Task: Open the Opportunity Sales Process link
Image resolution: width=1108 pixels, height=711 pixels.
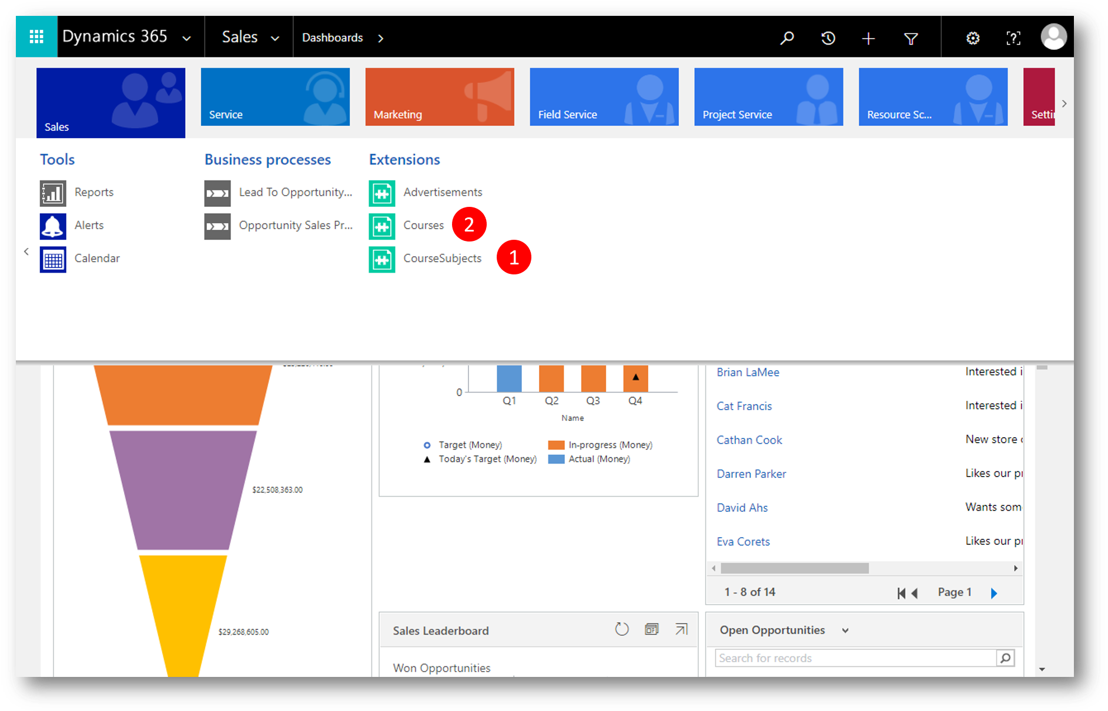Action: 296,225
